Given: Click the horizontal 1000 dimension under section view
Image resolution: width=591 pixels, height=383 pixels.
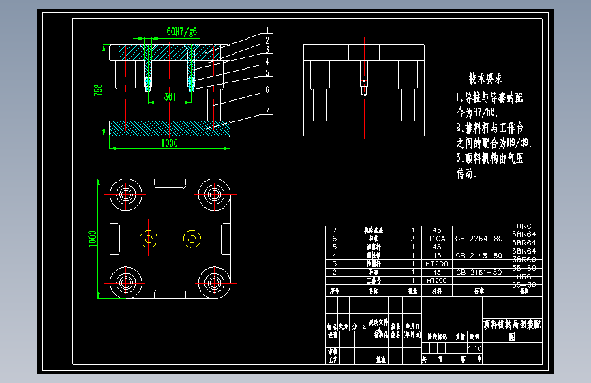Looking at the screenshot, I should (x=169, y=143).
